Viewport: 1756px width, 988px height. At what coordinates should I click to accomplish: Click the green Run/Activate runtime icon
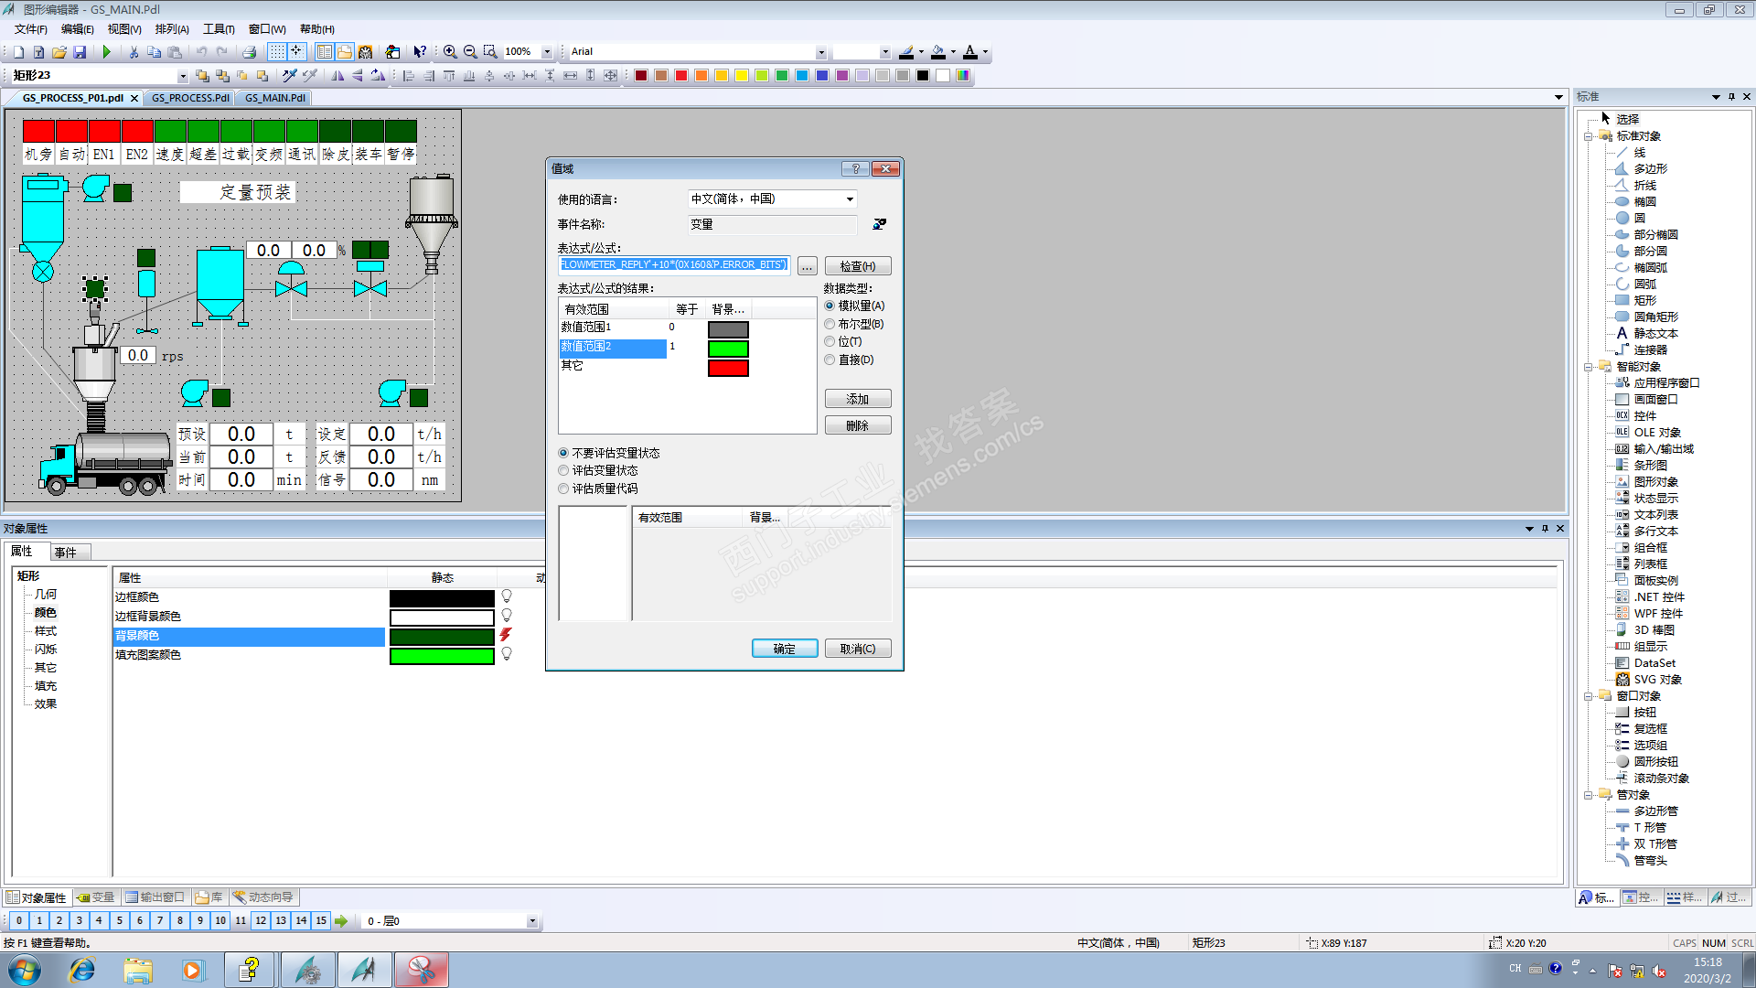(107, 52)
